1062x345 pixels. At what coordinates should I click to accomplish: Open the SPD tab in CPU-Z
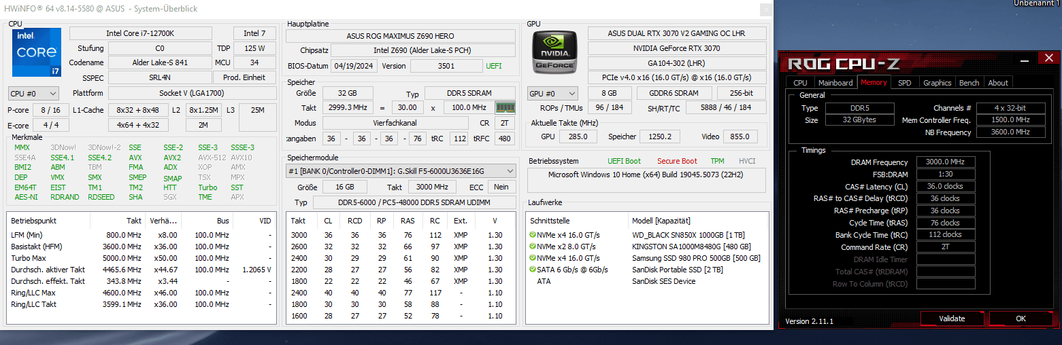904,83
